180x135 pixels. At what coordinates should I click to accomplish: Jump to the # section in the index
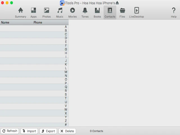[66, 125]
